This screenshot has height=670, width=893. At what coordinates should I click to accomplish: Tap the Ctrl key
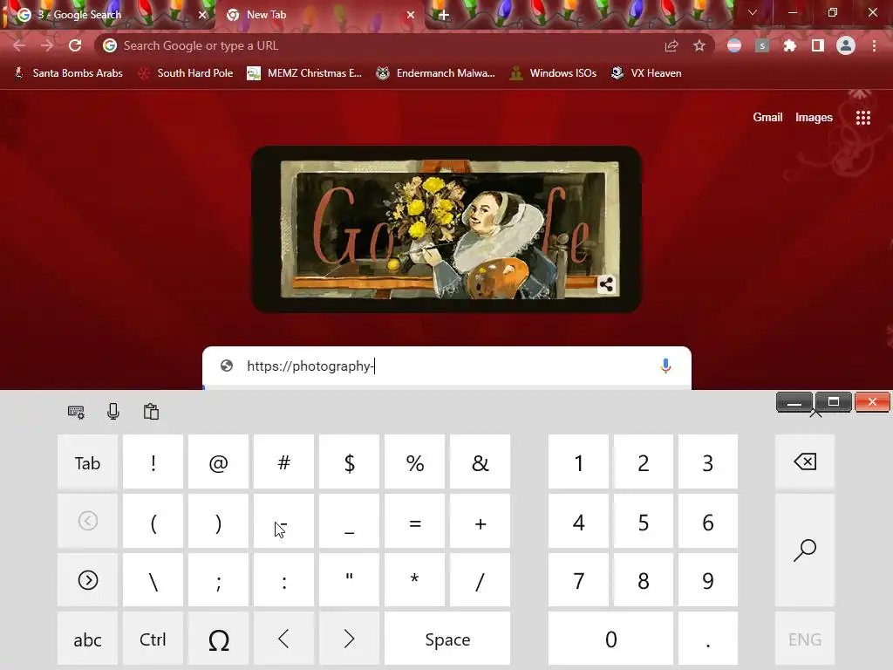pos(153,639)
